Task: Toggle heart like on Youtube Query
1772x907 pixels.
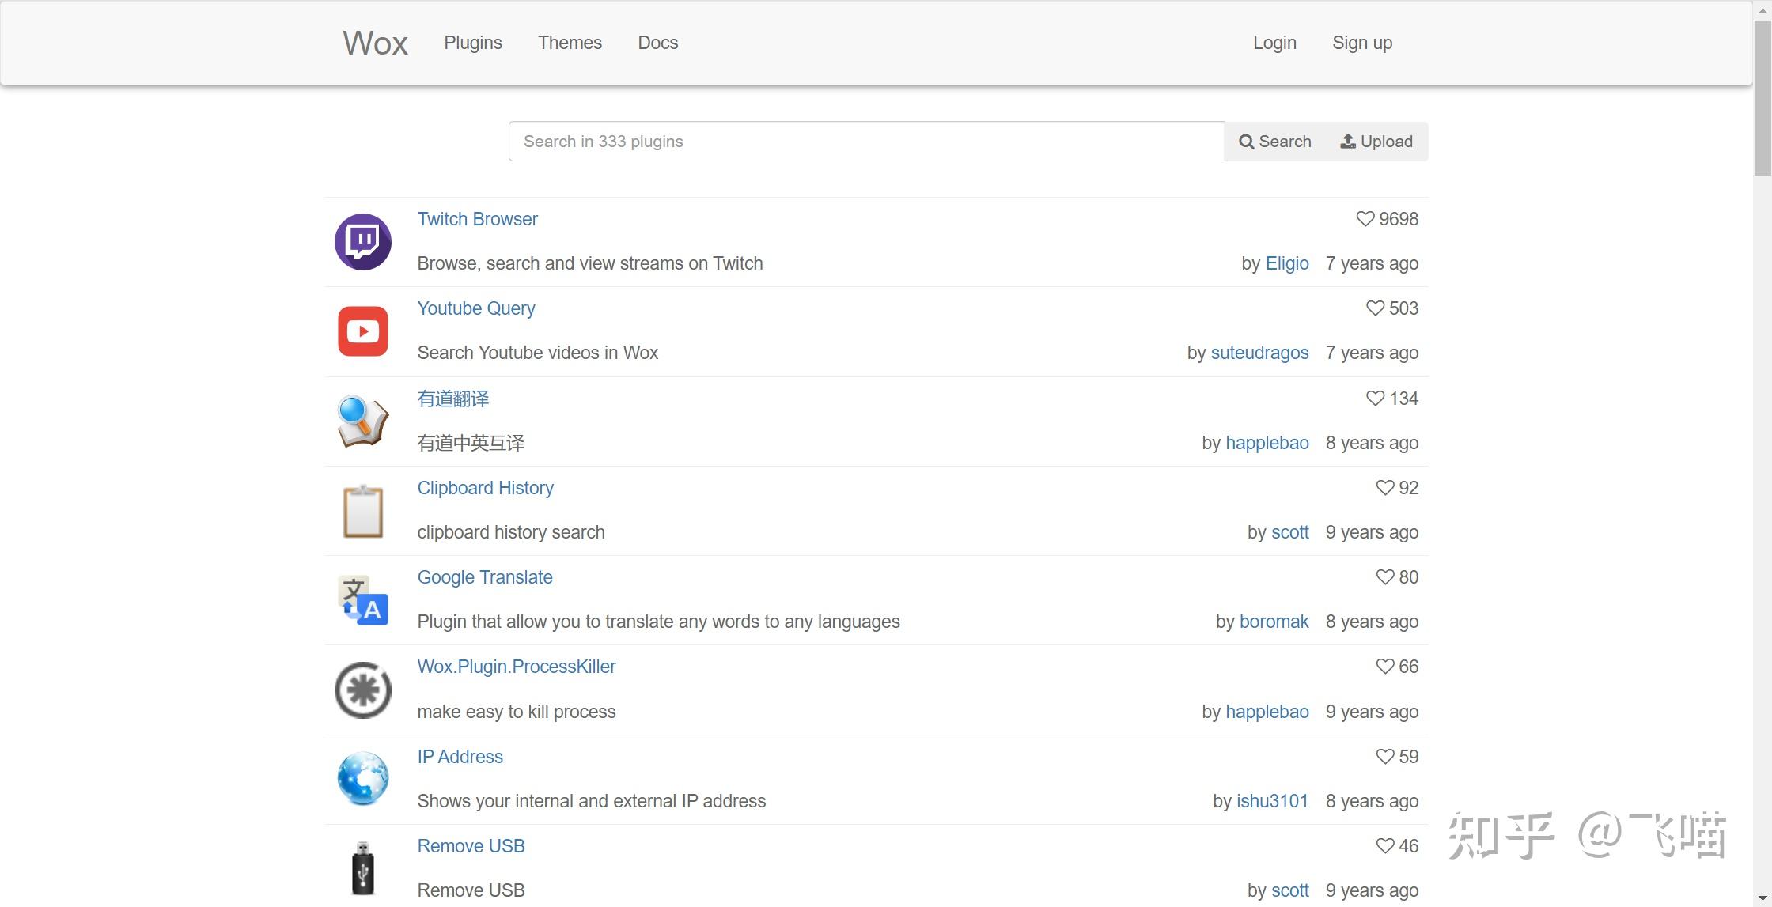Action: point(1375,308)
